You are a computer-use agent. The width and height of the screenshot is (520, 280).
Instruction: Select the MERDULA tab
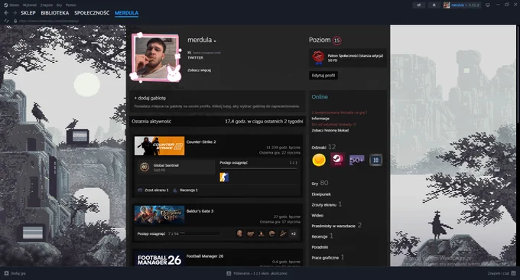(x=127, y=13)
